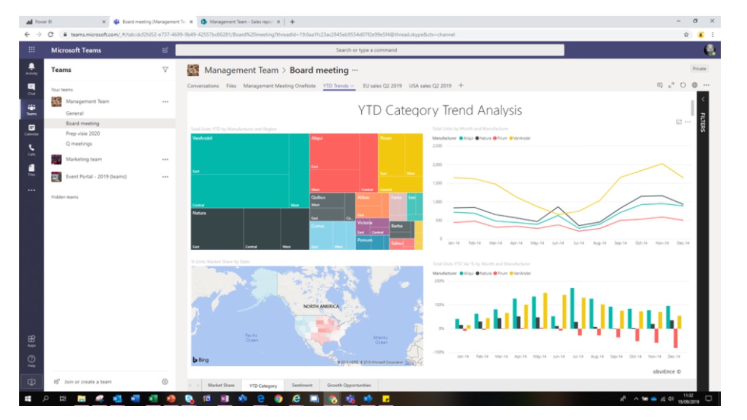This screenshot has height=420, width=747.
Task: Show the tab conversation icon
Action: coord(660,85)
